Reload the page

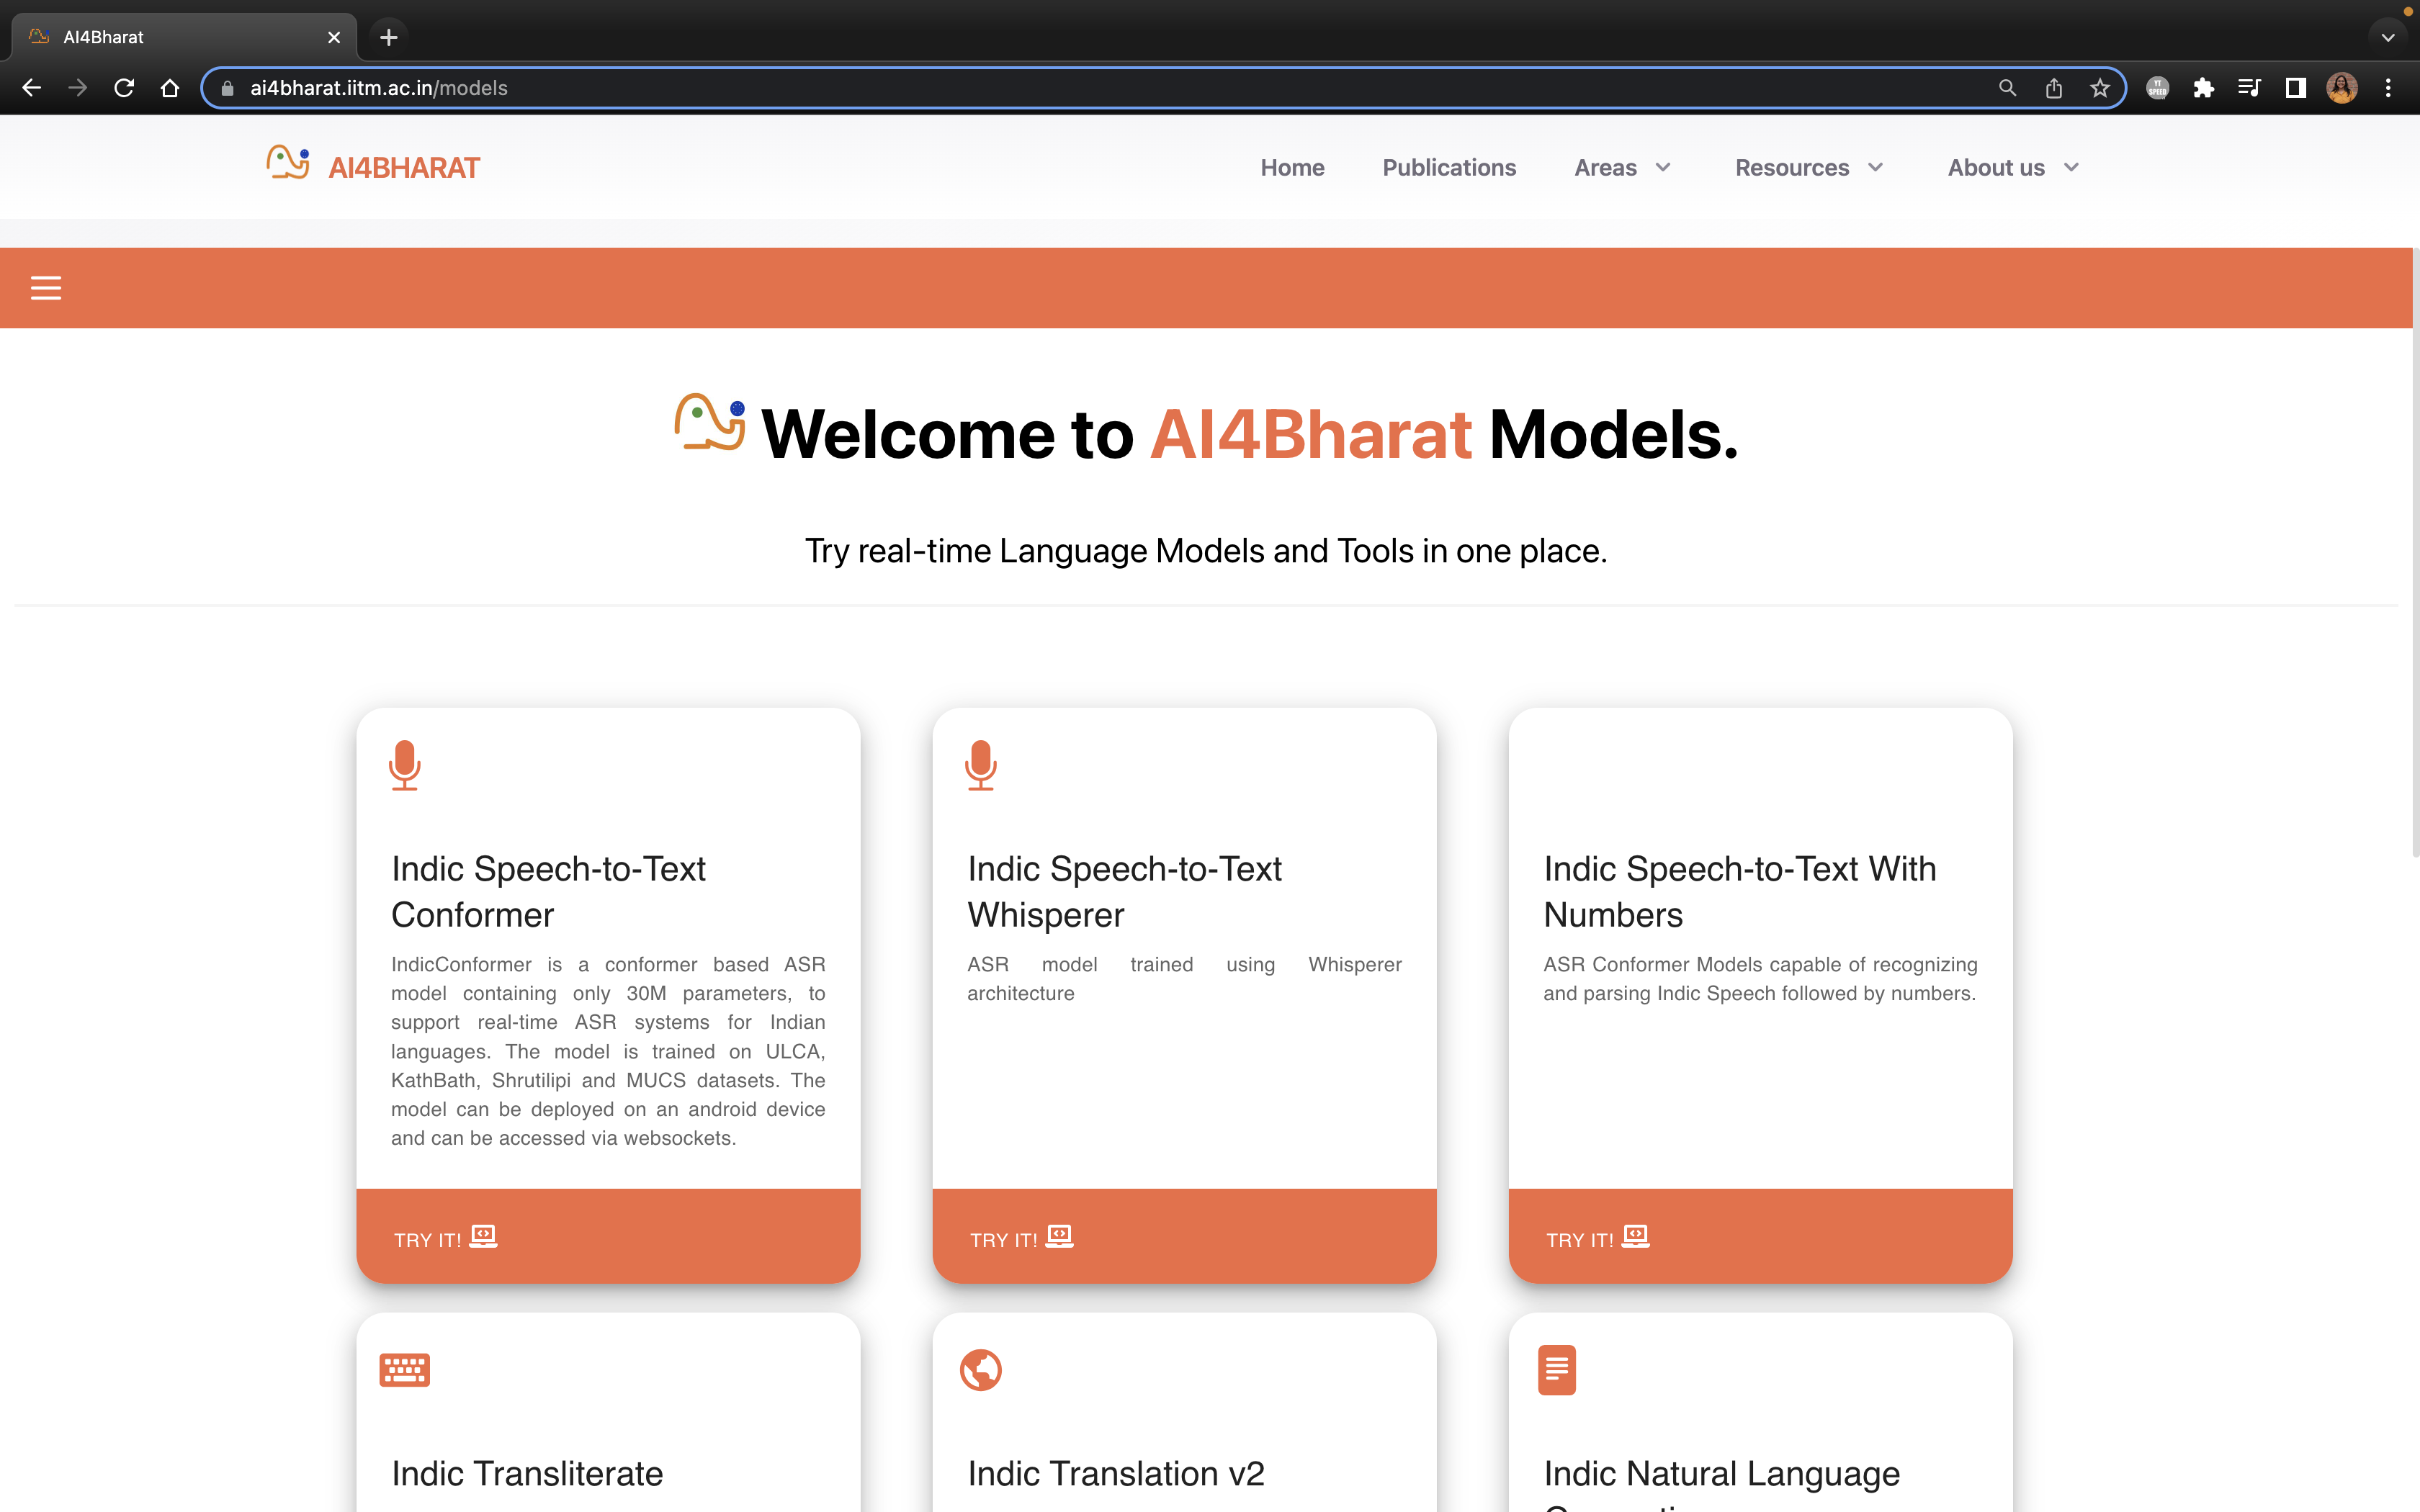pos(123,88)
